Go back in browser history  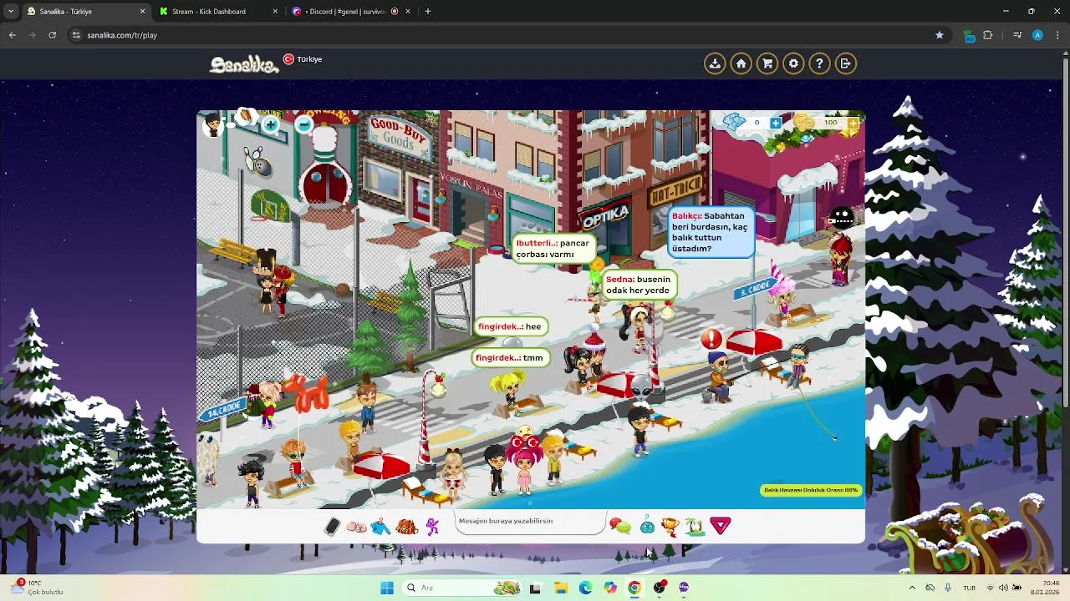pyautogui.click(x=12, y=35)
